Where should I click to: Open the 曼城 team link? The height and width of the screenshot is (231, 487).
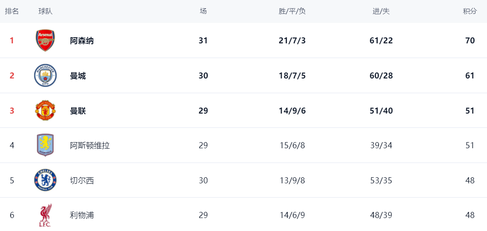point(78,76)
